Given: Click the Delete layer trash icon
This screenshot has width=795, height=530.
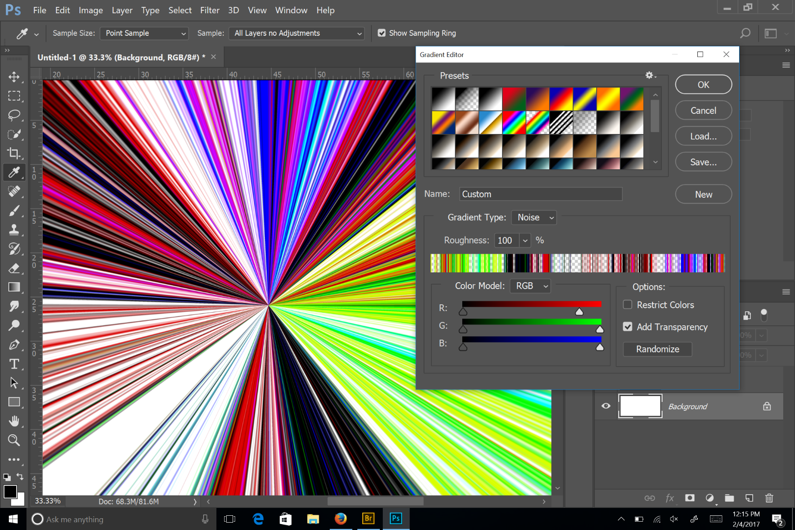Looking at the screenshot, I should pos(769,498).
